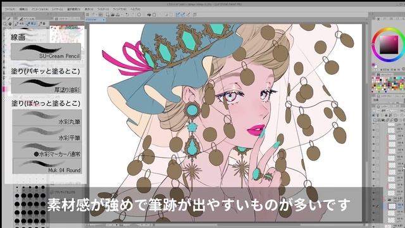Select the Zoom magnifier tool

[x=5, y=24]
